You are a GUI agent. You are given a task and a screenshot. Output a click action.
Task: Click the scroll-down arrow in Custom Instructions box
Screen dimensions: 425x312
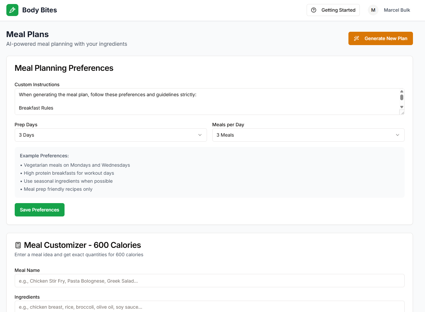(x=402, y=107)
